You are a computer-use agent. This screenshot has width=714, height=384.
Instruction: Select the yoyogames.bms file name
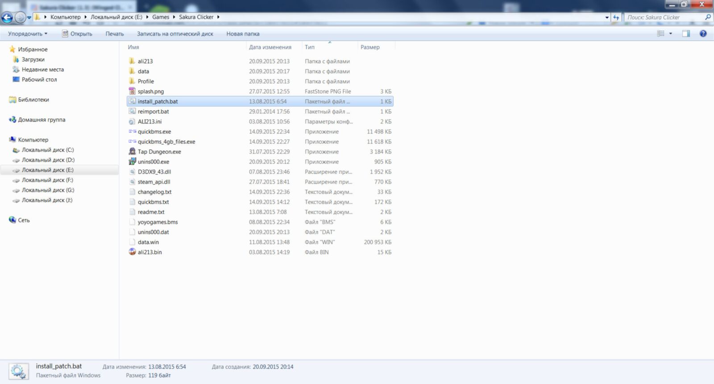click(158, 222)
